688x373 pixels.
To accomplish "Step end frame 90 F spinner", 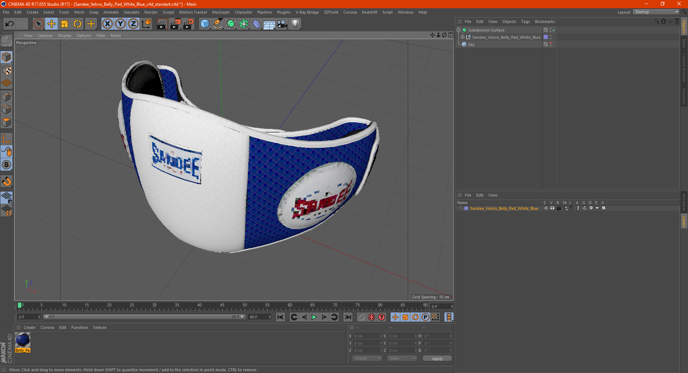I will click(270, 317).
